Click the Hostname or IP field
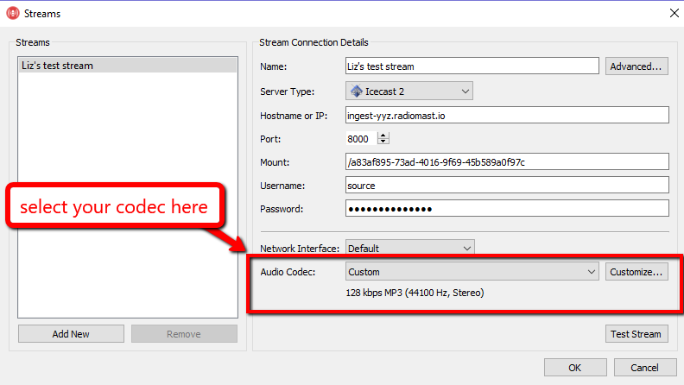 click(x=507, y=115)
